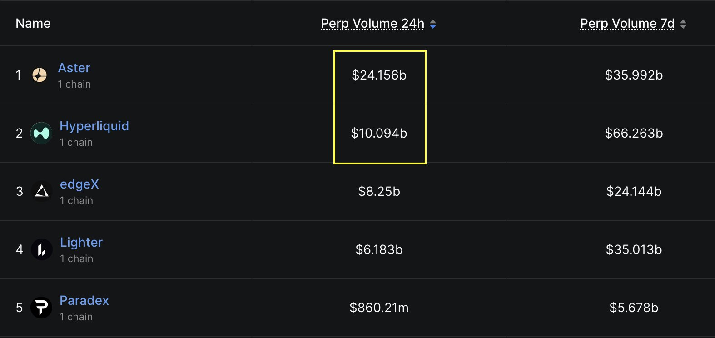Select Paradex's $860.21m 24h volume cell
Image resolution: width=715 pixels, height=338 pixels.
(379, 308)
